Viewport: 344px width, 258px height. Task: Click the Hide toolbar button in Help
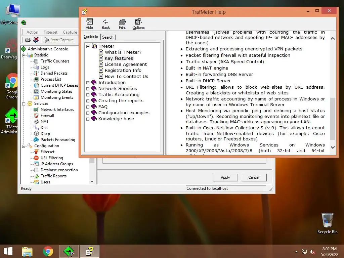[x=89, y=24]
